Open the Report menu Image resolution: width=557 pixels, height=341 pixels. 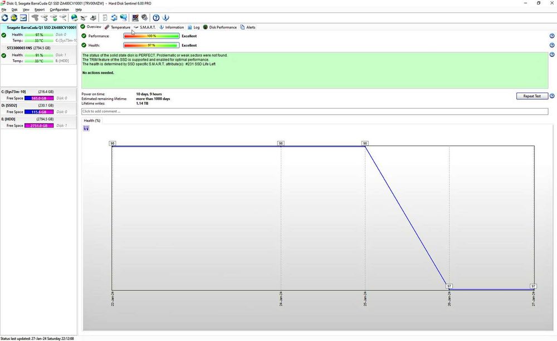pyautogui.click(x=40, y=9)
